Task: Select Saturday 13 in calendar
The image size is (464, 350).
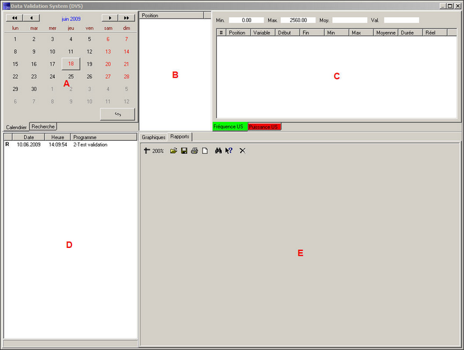Action: pos(108,52)
